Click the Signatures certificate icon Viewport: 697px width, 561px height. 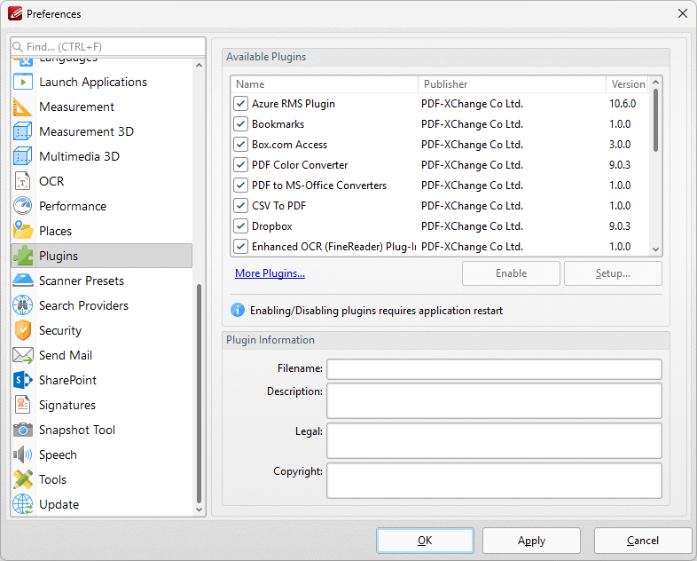[x=23, y=405]
